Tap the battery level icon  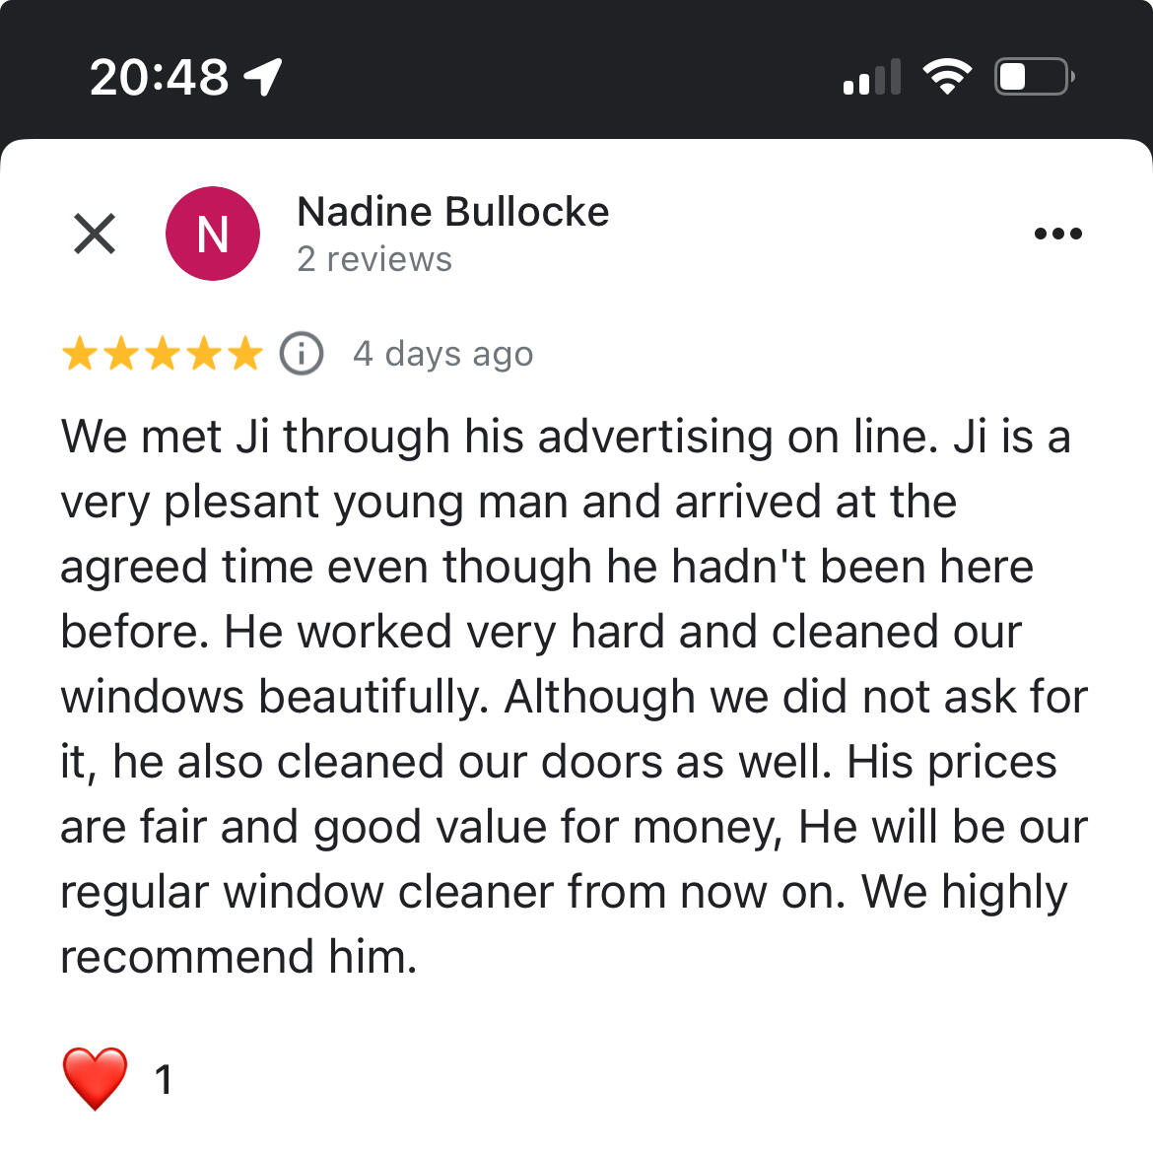pyautogui.click(x=1034, y=77)
